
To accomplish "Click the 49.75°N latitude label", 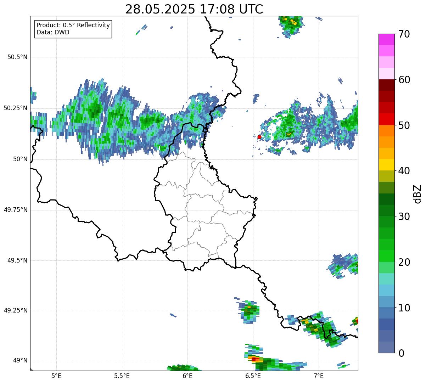I will click(x=15, y=210).
